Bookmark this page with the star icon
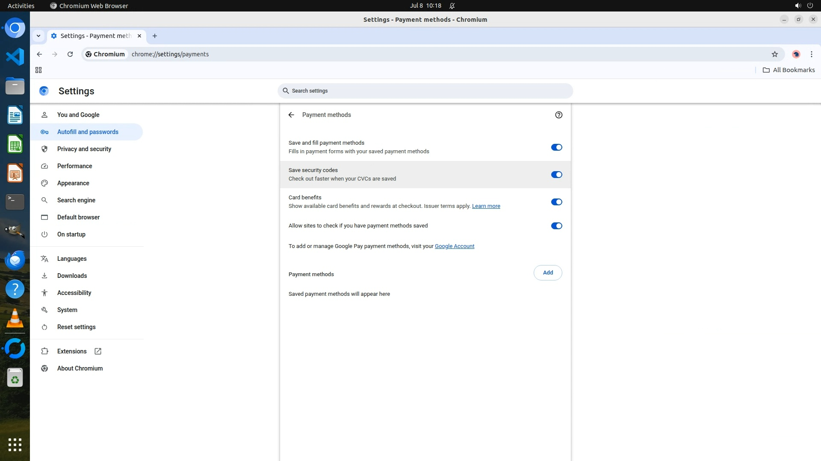This screenshot has height=461, width=821. (774, 54)
